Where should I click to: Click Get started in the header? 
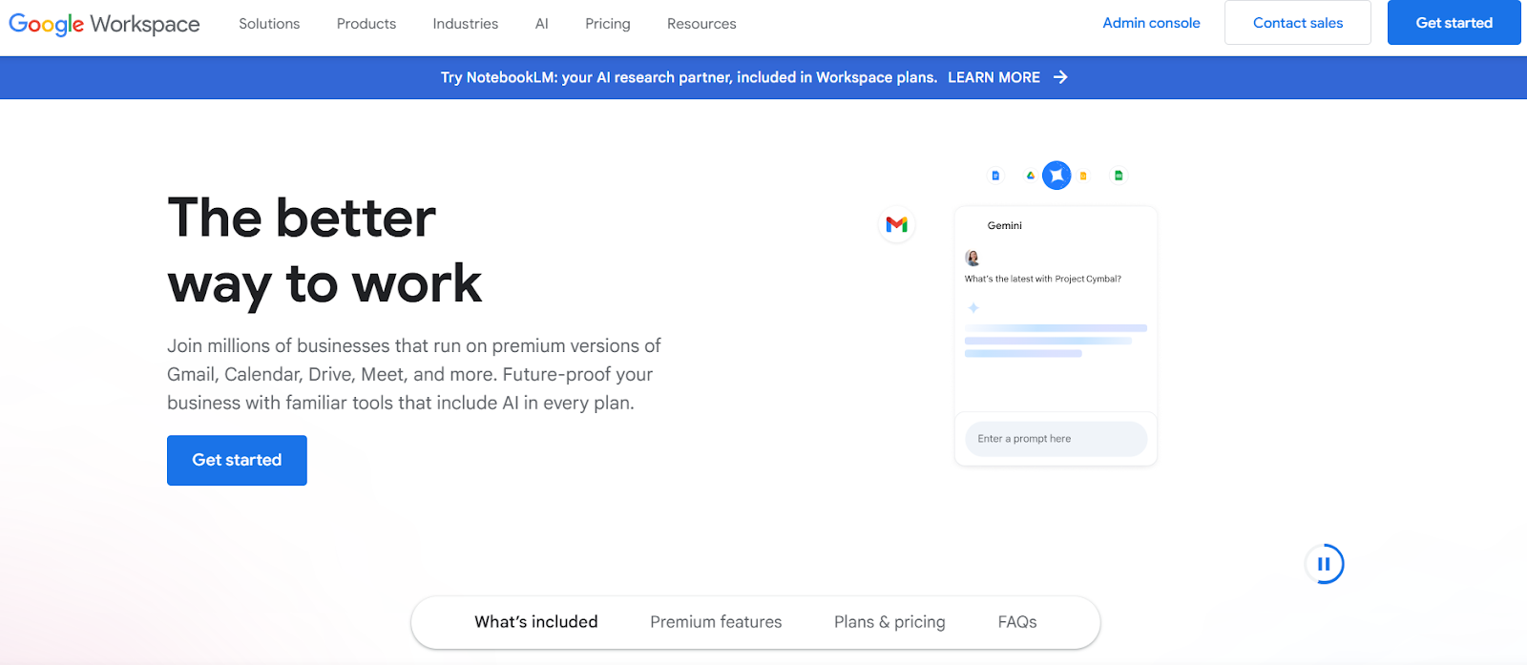point(1454,23)
